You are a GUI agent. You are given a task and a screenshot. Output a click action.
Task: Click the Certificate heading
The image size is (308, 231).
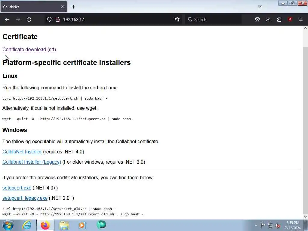20,37
